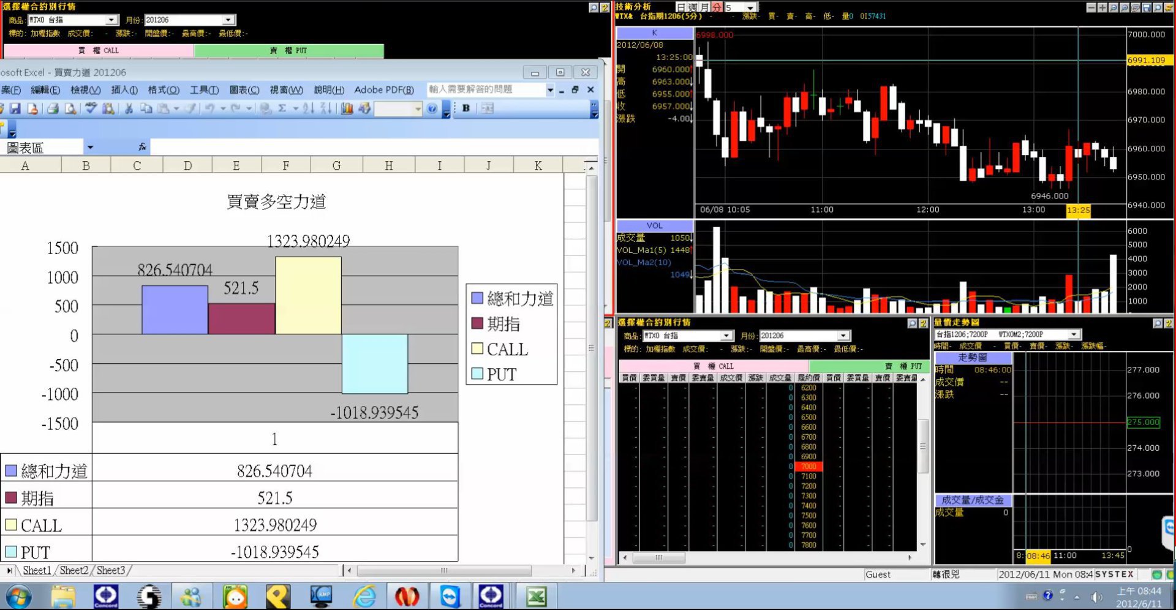Open the 圖表(C) menu in Excel

244,89
